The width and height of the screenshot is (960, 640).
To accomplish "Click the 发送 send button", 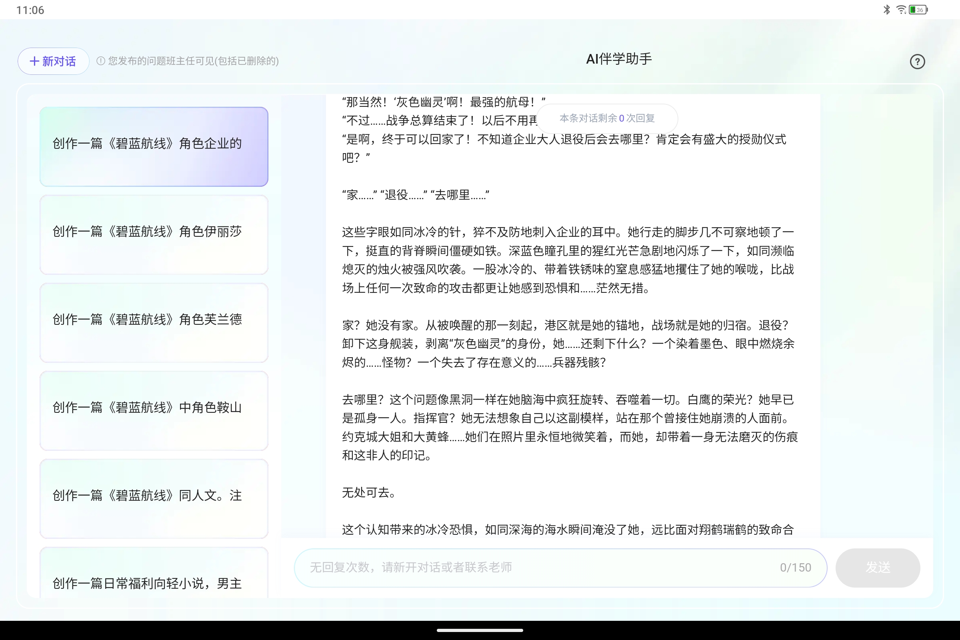I will point(878,568).
